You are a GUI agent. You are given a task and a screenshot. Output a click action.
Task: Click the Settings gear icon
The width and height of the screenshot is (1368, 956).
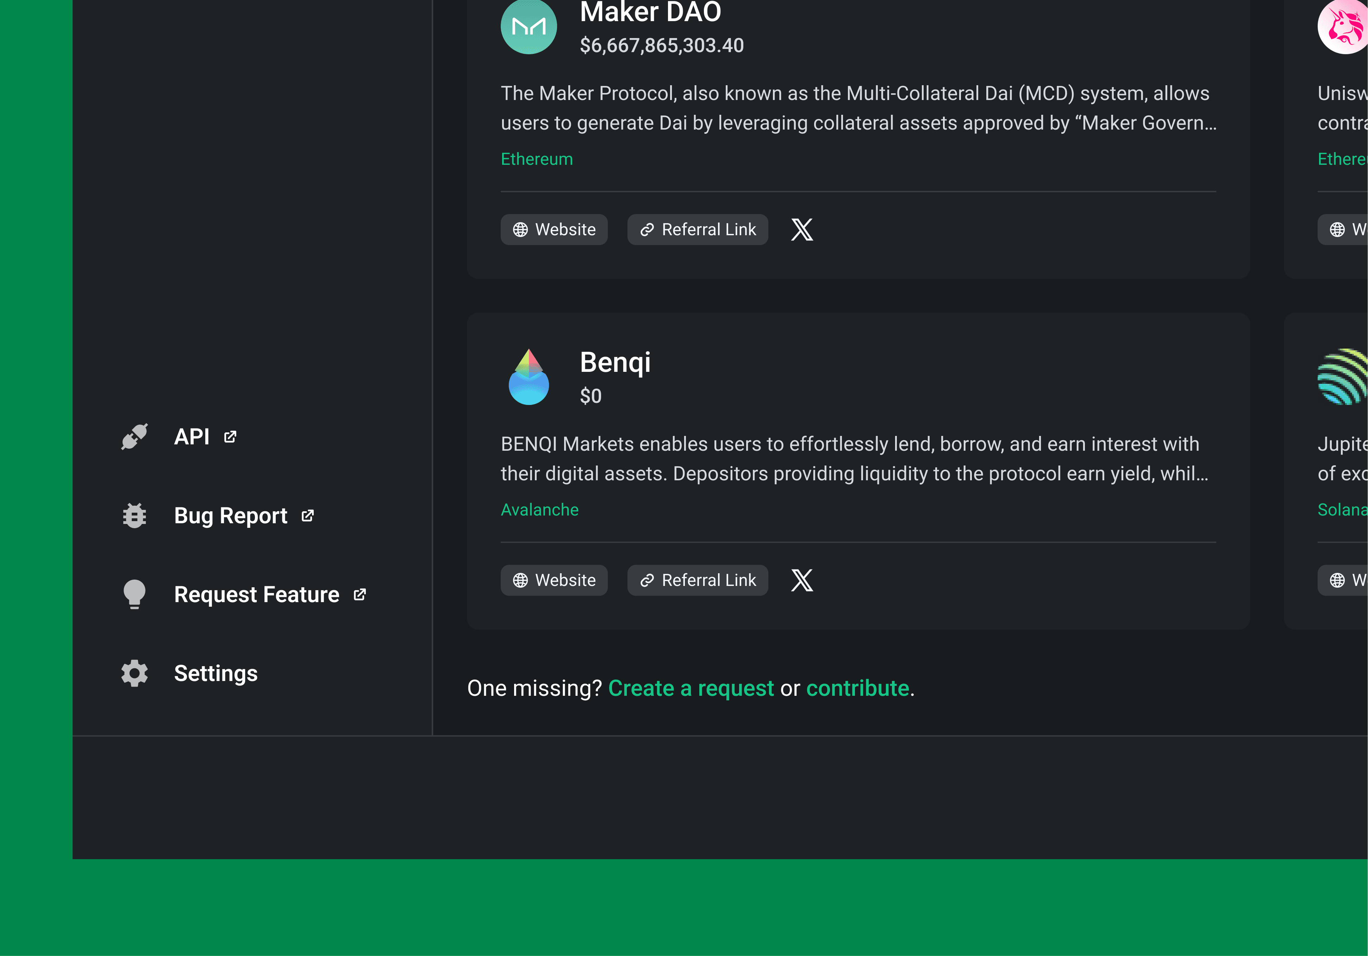pyautogui.click(x=135, y=673)
